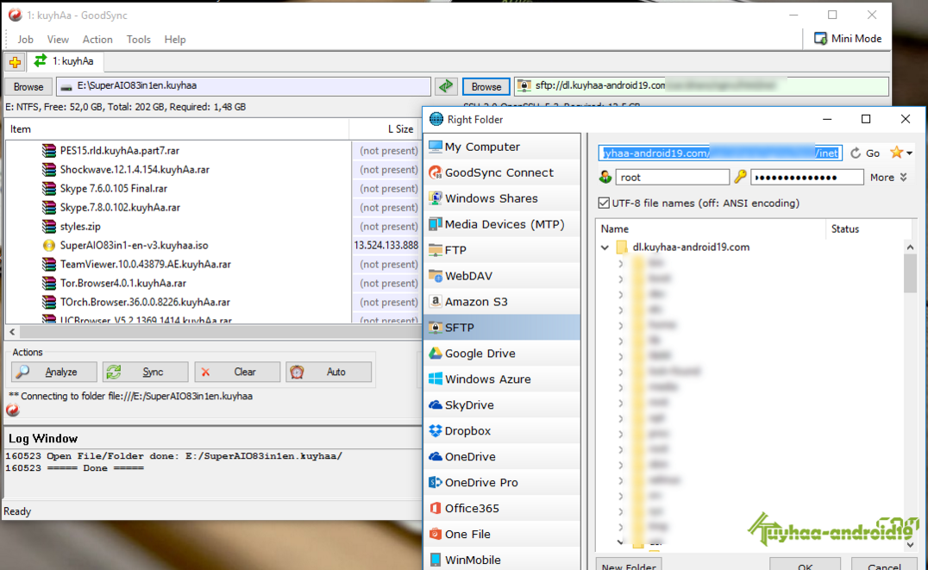
Task: Select Media Devices (MTP) source
Action: click(503, 223)
